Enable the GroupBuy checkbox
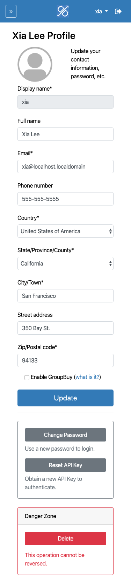Image resolution: width=131 pixels, height=582 pixels. (x=27, y=377)
